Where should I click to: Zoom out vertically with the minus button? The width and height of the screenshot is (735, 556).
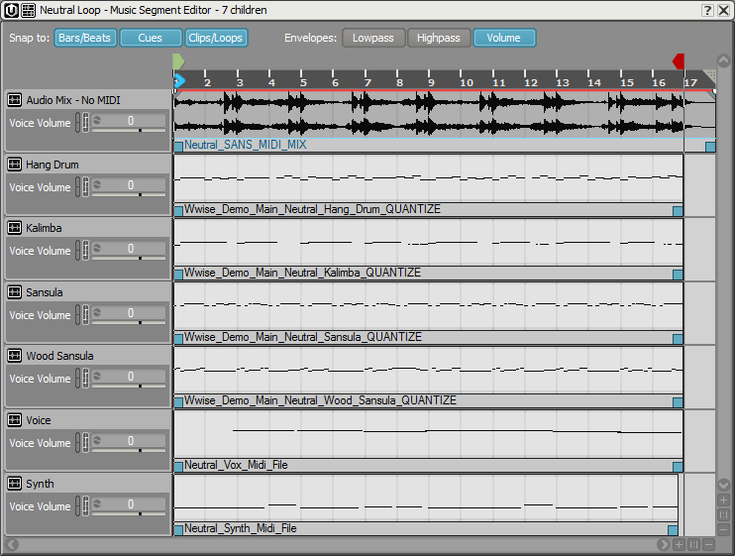coord(723,529)
